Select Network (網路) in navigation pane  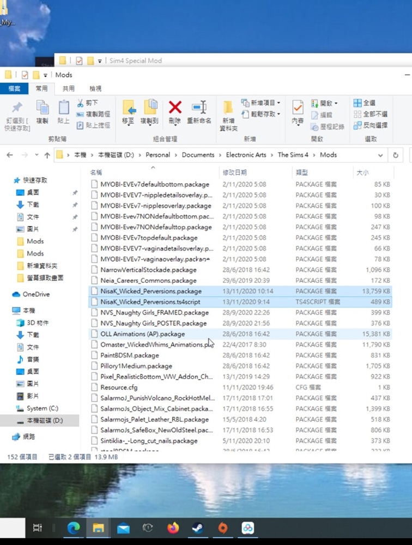[x=29, y=437]
